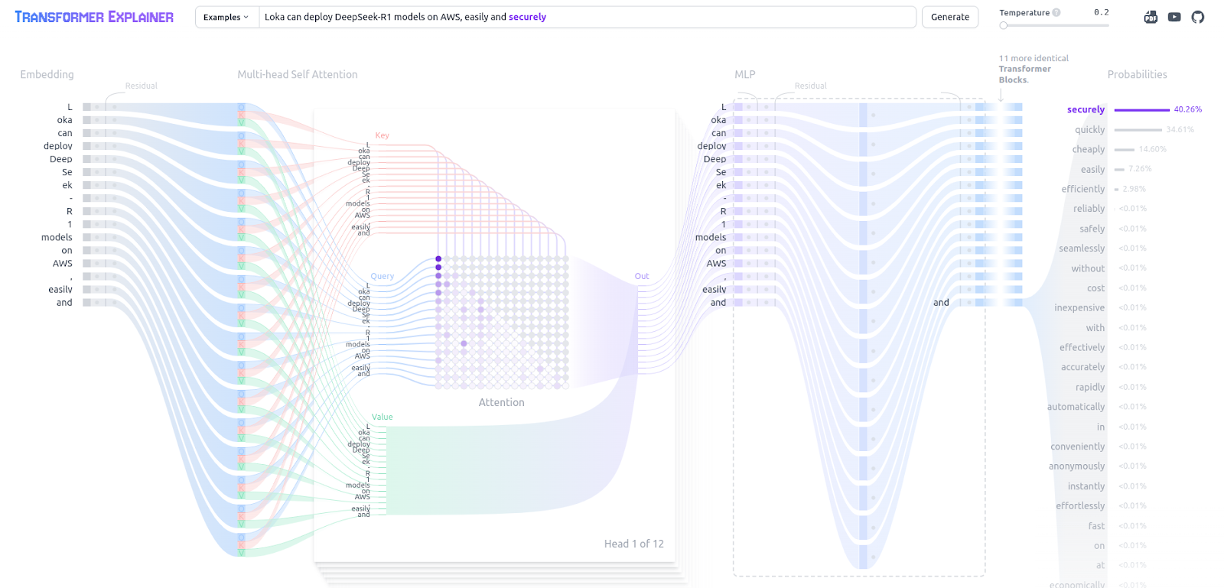Click the 0.2 temperature value

(x=1102, y=12)
